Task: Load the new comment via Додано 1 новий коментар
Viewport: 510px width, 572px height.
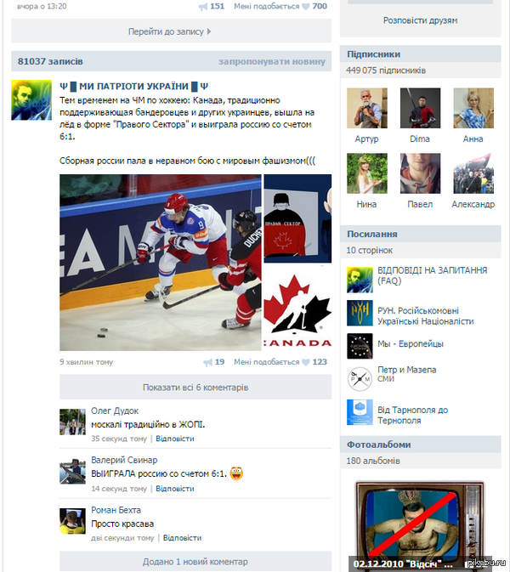Action: pyautogui.click(x=195, y=562)
